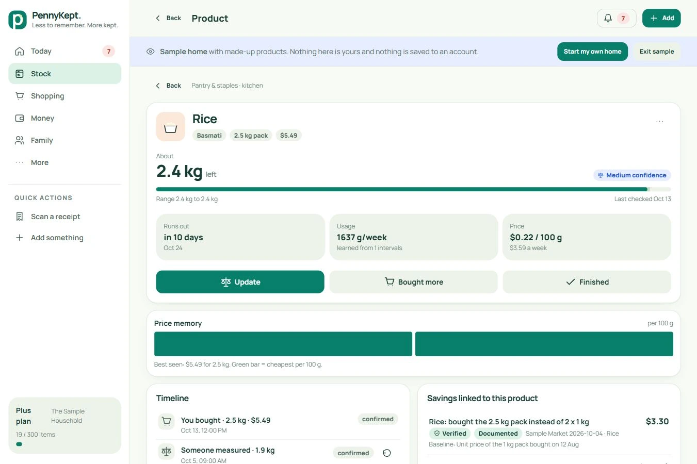This screenshot has height=464, width=697.
Task: Click Update stock button
Action: [240, 282]
